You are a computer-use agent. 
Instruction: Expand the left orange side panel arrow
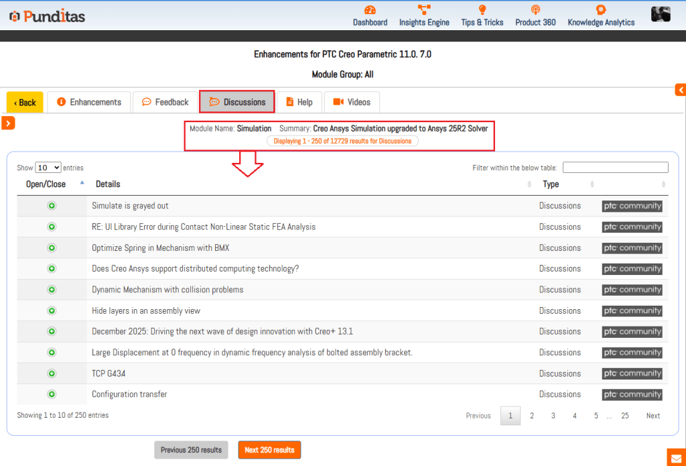pyautogui.click(x=8, y=123)
